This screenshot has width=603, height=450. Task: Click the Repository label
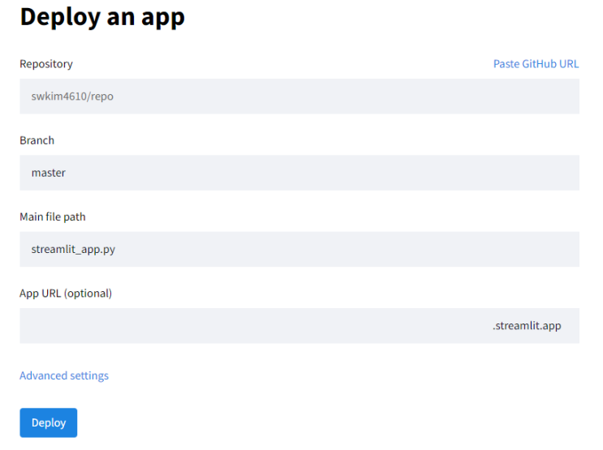(x=46, y=64)
